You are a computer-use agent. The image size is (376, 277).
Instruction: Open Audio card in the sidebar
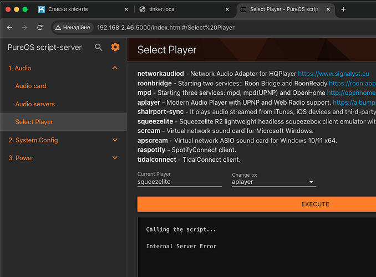pos(31,86)
